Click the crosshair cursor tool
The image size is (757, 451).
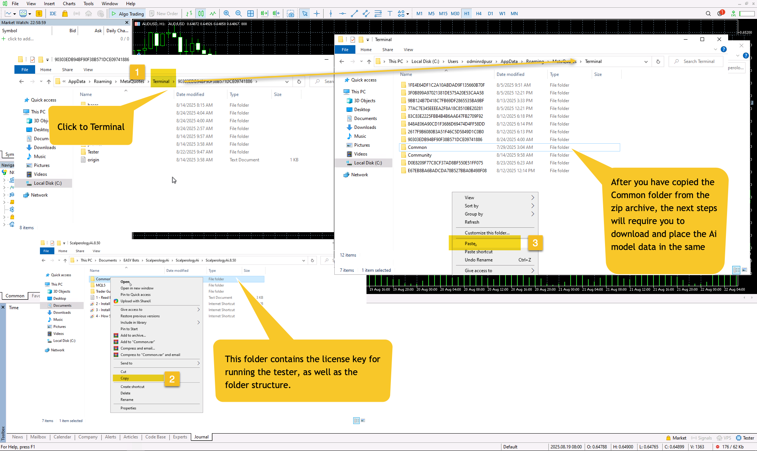pyautogui.click(x=317, y=14)
